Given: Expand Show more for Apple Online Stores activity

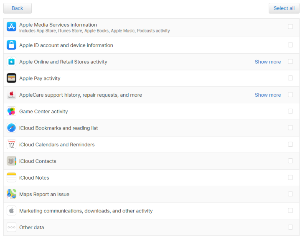Looking at the screenshot, I should 267,62.
